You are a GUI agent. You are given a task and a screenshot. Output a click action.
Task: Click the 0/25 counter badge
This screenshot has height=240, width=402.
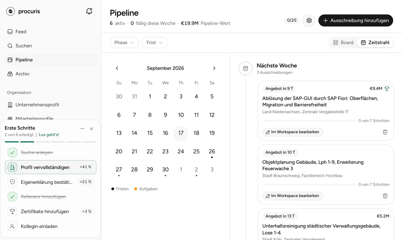(x=292, y=21)
